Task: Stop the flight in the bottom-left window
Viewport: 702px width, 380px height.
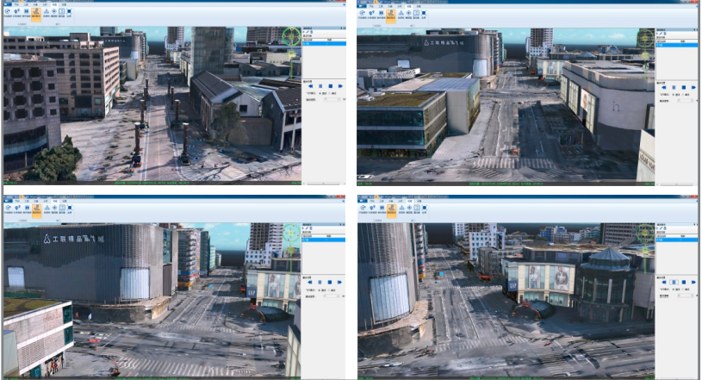Action: pos(331,282)
